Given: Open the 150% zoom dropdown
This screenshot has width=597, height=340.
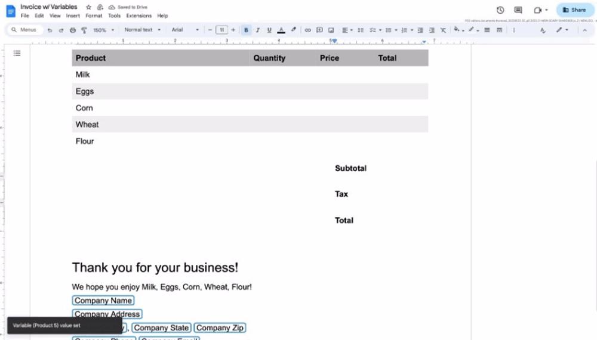Looking at the screenshot, I should point(103,30).
